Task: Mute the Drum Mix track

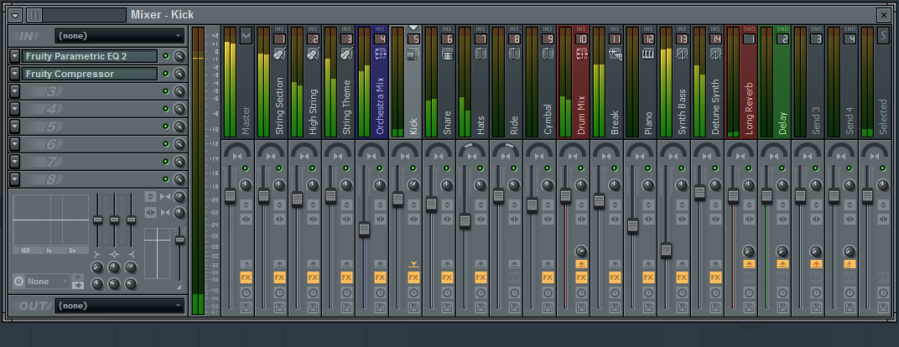Action: pyautogui.click(x=581, y=168)
